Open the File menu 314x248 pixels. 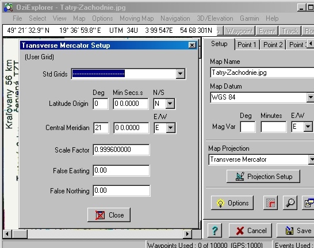tap(17, 18)
